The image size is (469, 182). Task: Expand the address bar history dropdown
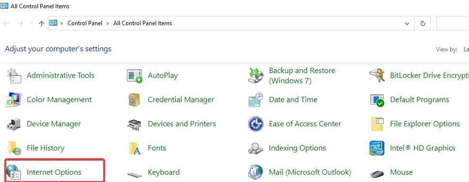[407, 23]
